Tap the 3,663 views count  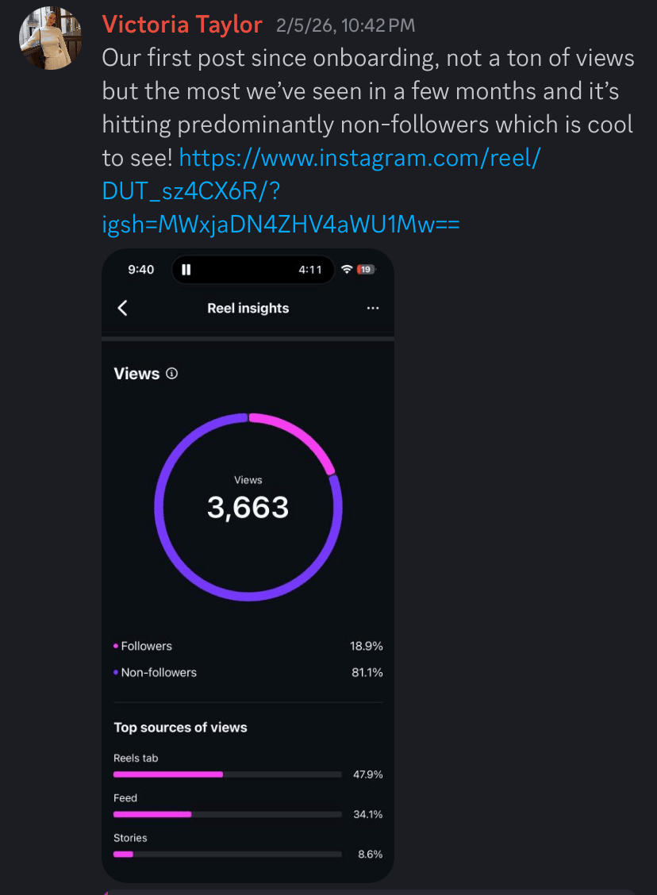248,507
